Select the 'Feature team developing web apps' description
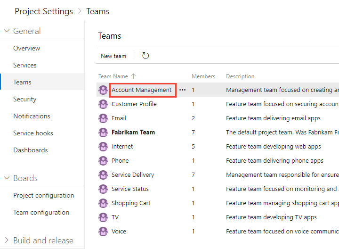The image size is (339, 249). (274, 147)
